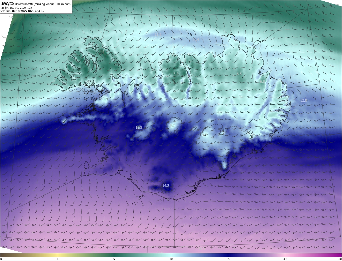Screen dimensions: 342x261
Task: Click the 6.8 value label
Action: (262, 82)
